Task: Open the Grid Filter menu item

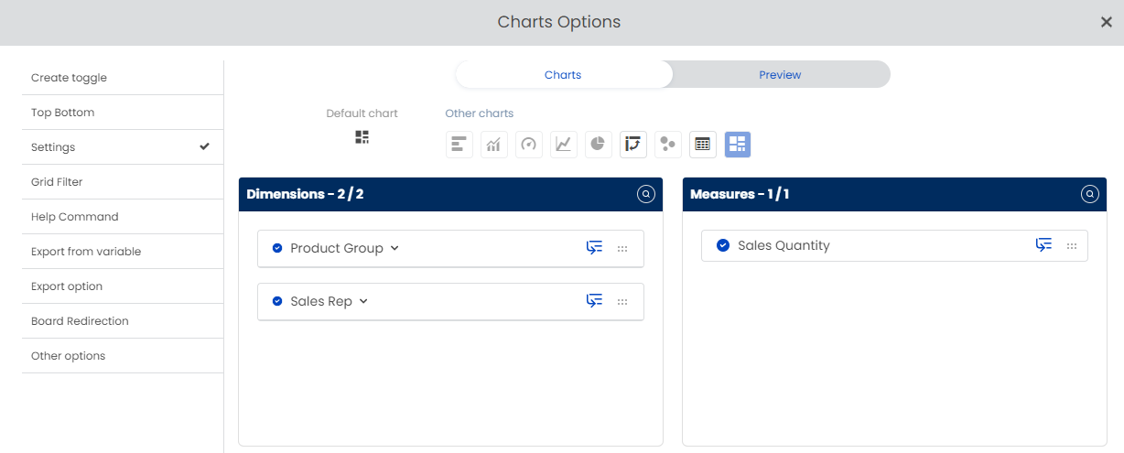Action: click(123, 182)
